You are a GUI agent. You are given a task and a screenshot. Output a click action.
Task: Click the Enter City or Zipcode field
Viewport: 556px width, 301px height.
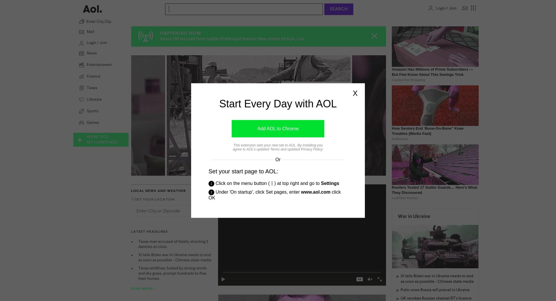162,211
